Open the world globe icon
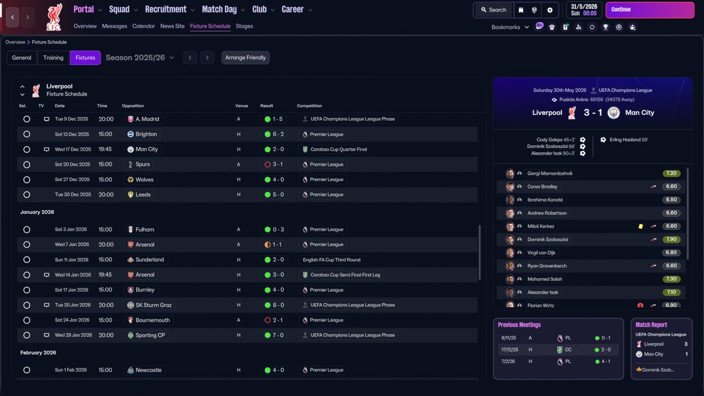The height and width of the screenshot is (396, 704). click(x=535, y=10)
